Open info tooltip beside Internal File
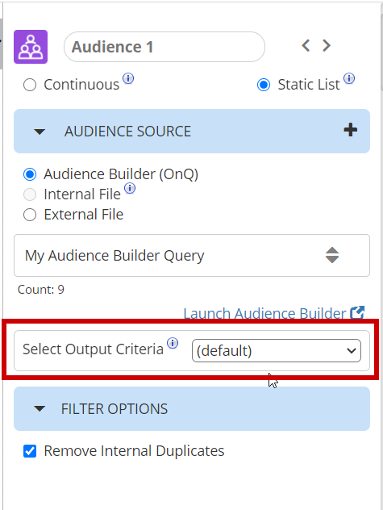Viewport: 383px width, 510px height. [x=130, y=188]
